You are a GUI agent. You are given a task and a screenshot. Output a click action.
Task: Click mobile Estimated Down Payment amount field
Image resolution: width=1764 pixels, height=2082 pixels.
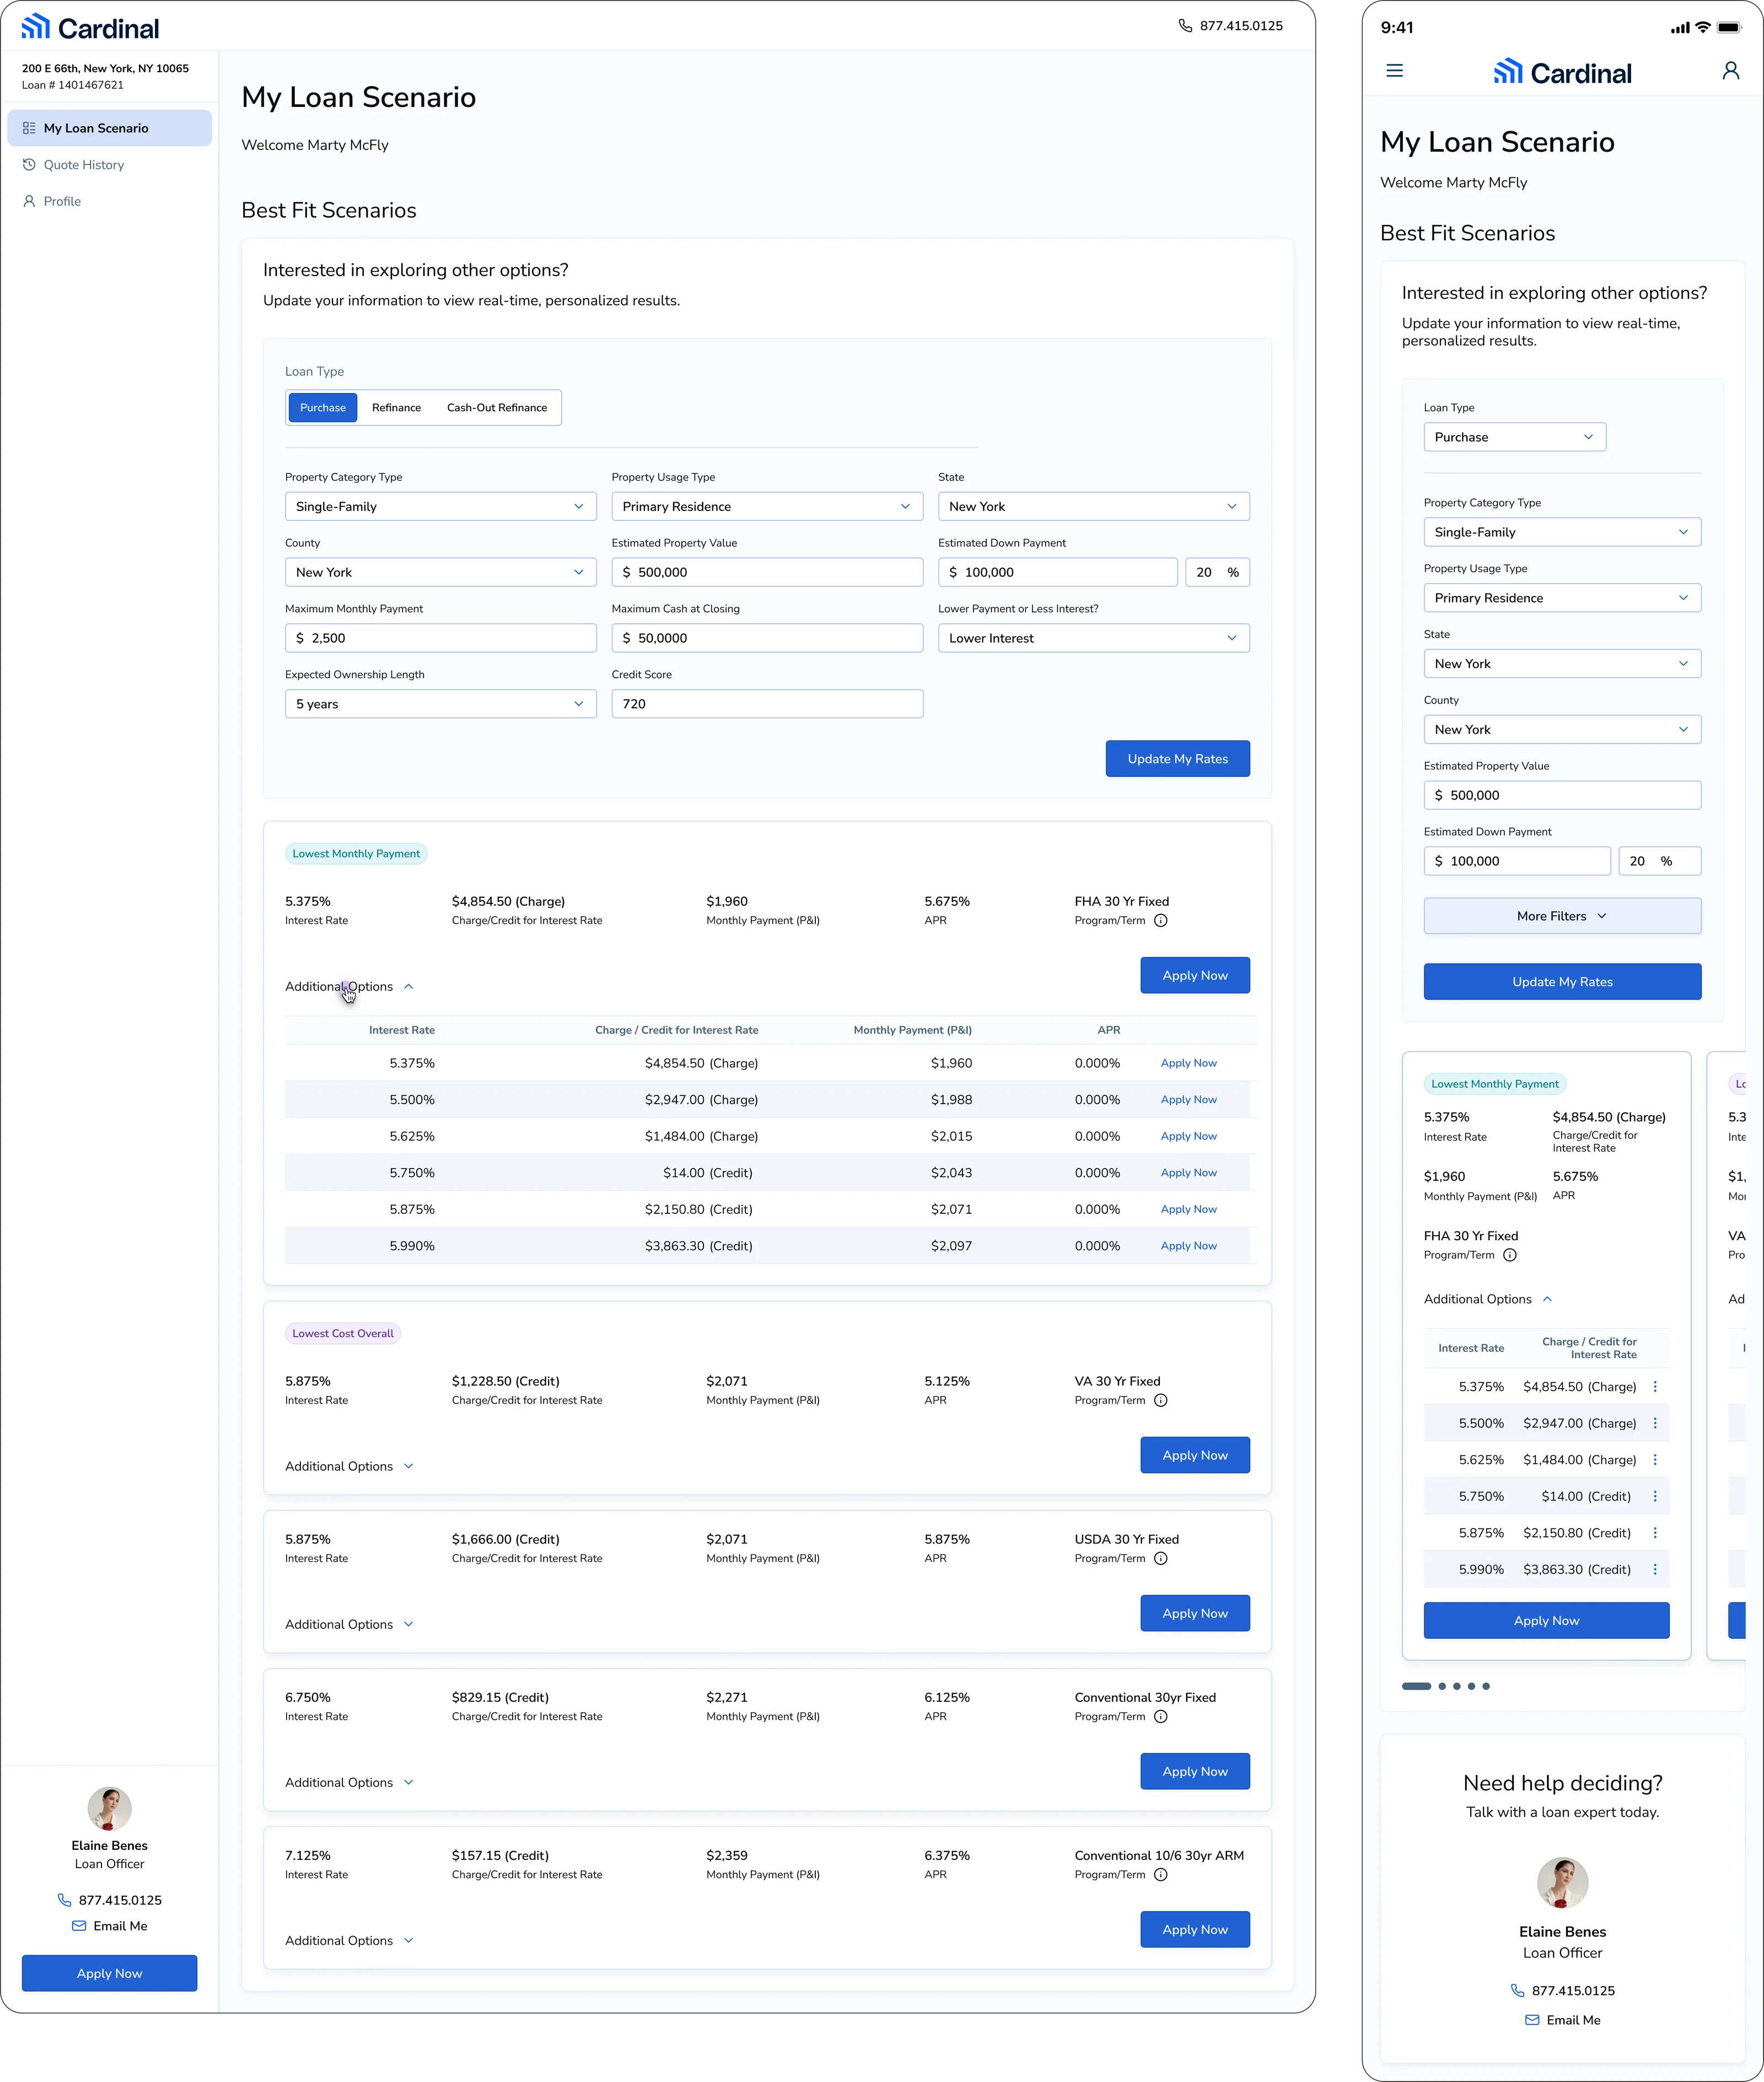click(1517, 861)
